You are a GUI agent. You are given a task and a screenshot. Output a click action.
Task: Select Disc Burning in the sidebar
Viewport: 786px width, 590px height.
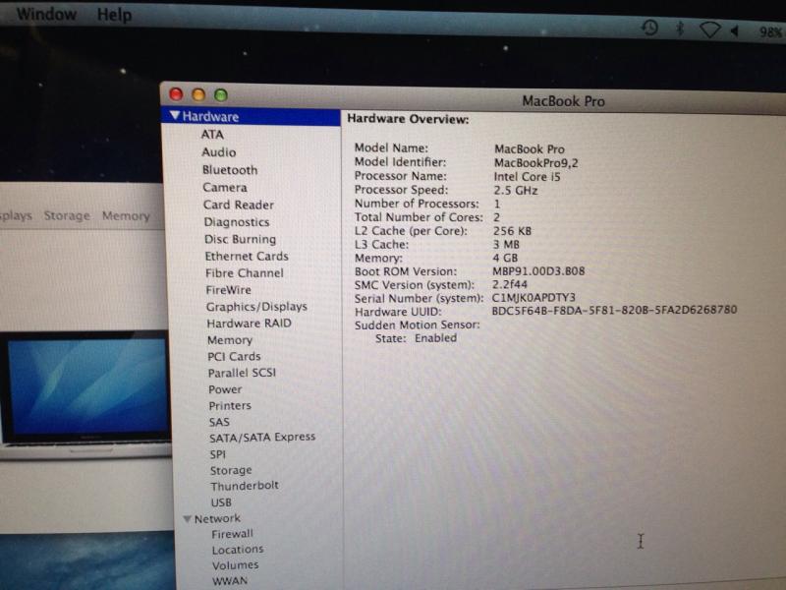[240, 239]
